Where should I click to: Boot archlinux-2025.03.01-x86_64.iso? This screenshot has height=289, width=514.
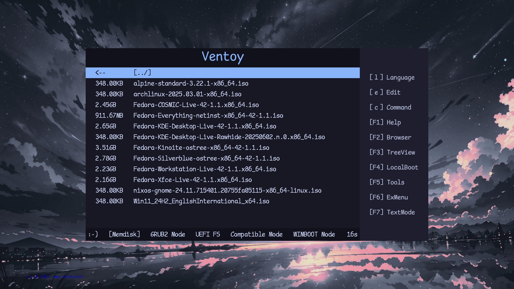pos(187,94)
